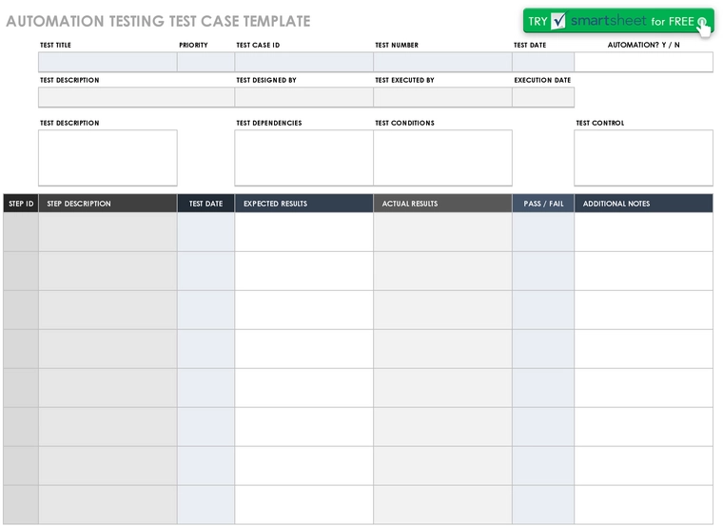Click the Try Smartsheet for Free button
Screen dimensions: 723x526
tap(618, 21)
